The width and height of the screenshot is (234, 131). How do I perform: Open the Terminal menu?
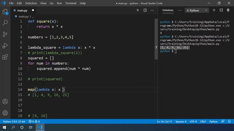point(71,3)
